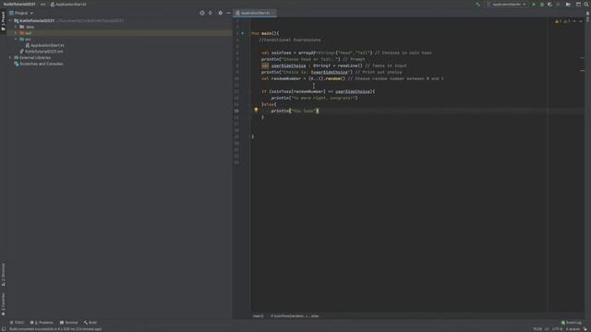591x332 pixels.
Task: Click the UTF-8 encoding in status bar
Action: [x=557, y=329]
